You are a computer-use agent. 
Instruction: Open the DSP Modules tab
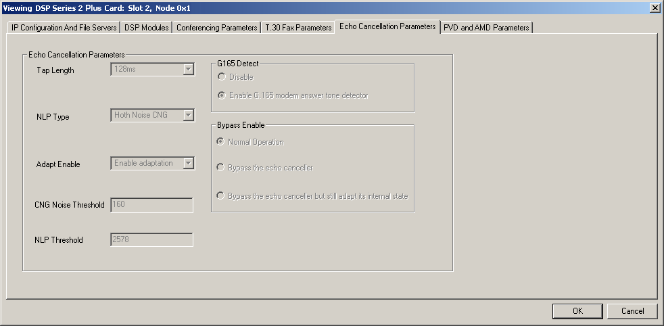(x=146, y=28)
